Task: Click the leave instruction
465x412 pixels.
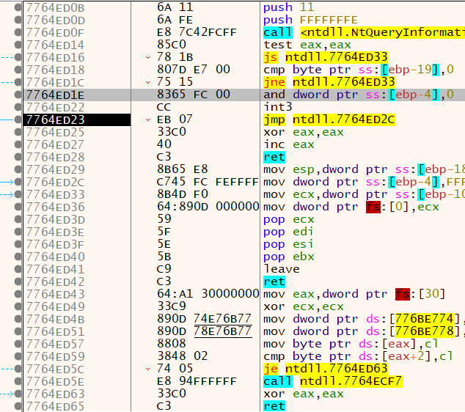Action: 282,269
